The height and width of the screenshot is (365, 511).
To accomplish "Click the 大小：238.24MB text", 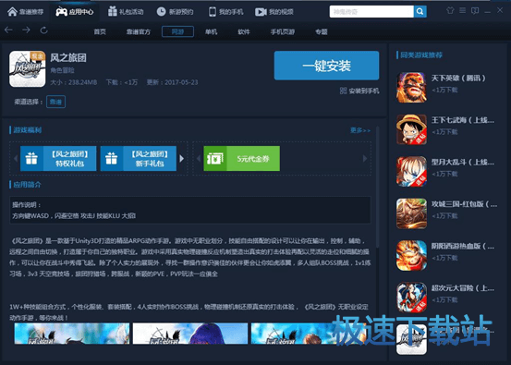I will tap(74, 82).
